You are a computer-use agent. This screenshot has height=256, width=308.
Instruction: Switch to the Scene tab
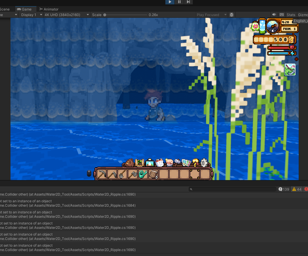pyautogui.click(x=5, y=9)
